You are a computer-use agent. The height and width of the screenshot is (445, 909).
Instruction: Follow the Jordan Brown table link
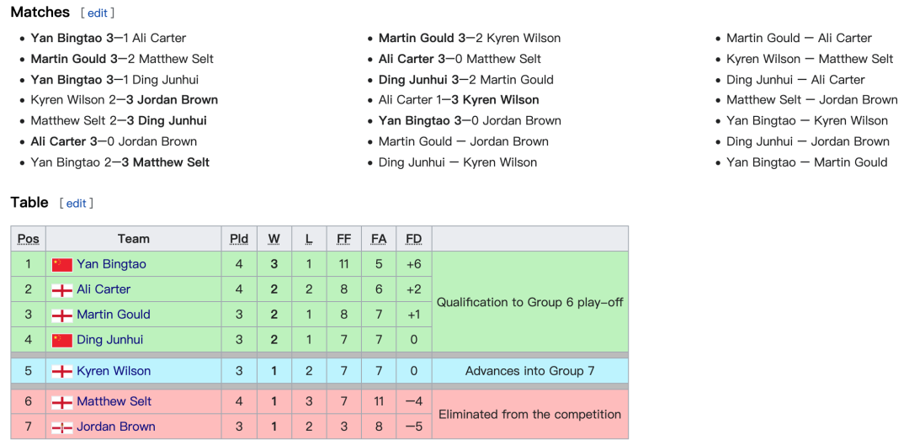pos(116,426)
